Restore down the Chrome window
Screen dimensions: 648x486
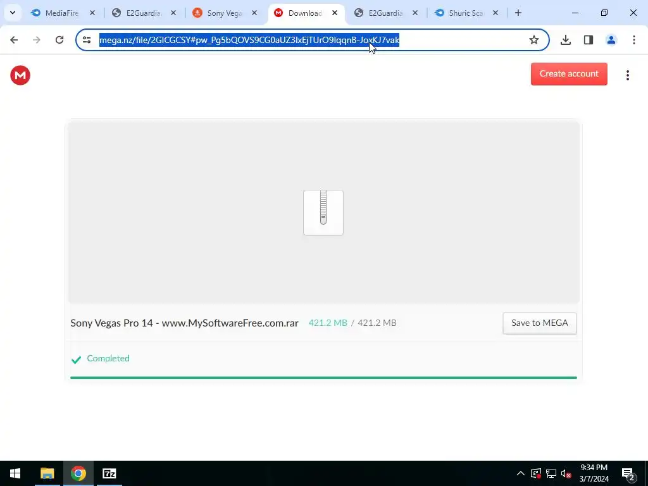tap(604, 13)
